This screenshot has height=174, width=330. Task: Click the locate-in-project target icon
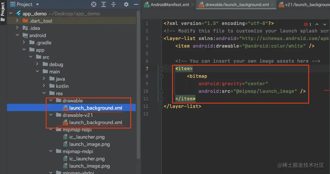(x=94, y=4)
